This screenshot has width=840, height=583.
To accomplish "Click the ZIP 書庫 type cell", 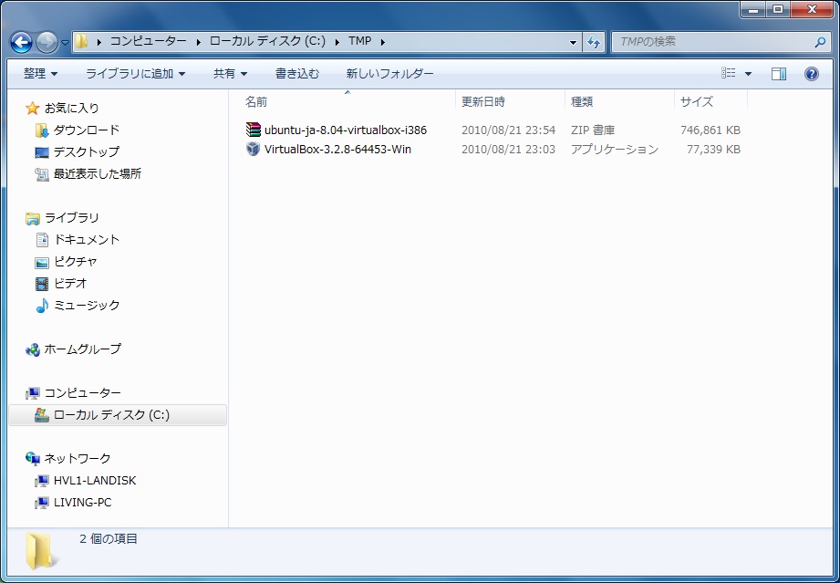I will tap(593, 130).
